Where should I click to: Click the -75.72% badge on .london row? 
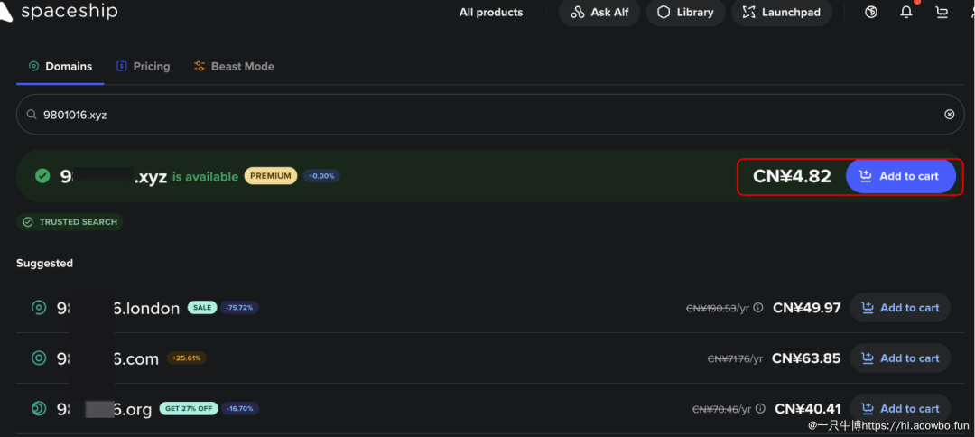pyautogui.click(x=239, y=308)
